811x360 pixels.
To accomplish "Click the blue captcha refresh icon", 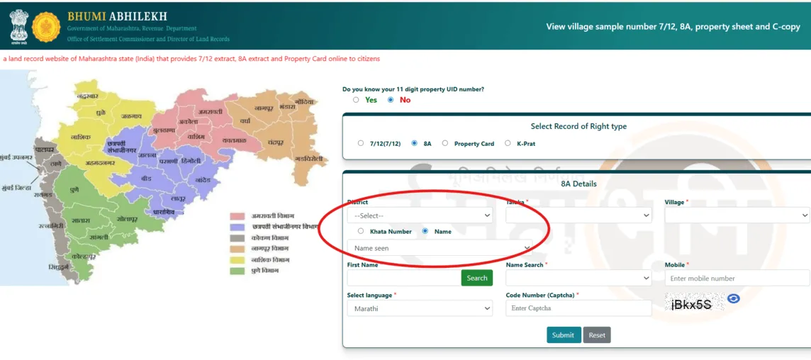I will coord(734,299).
